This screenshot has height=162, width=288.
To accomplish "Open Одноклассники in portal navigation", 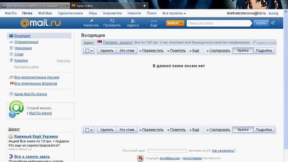I will pos(70,13).
